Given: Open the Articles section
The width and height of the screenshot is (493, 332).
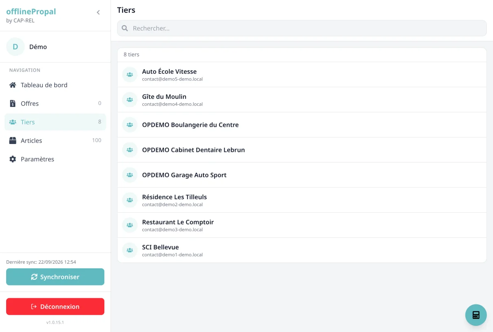Looking at the screenshot, I should coord(55,141).
